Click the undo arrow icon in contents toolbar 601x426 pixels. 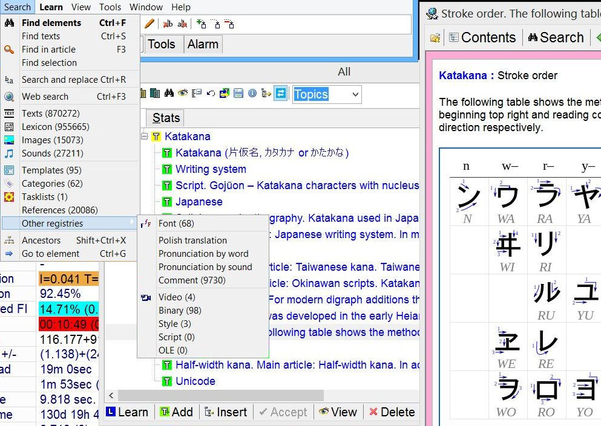[211, 93]
